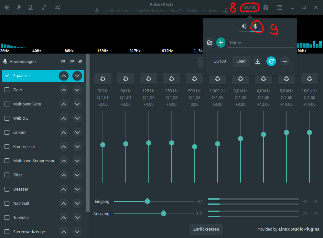Enable the Limiter checkbox
Image resolution: width=323 pixels, height=238 pixels.
[7, 133]
